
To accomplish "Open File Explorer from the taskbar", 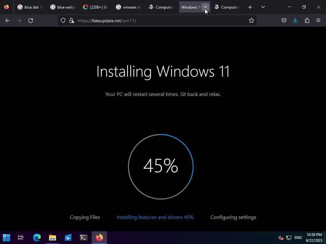I will 53,238.
